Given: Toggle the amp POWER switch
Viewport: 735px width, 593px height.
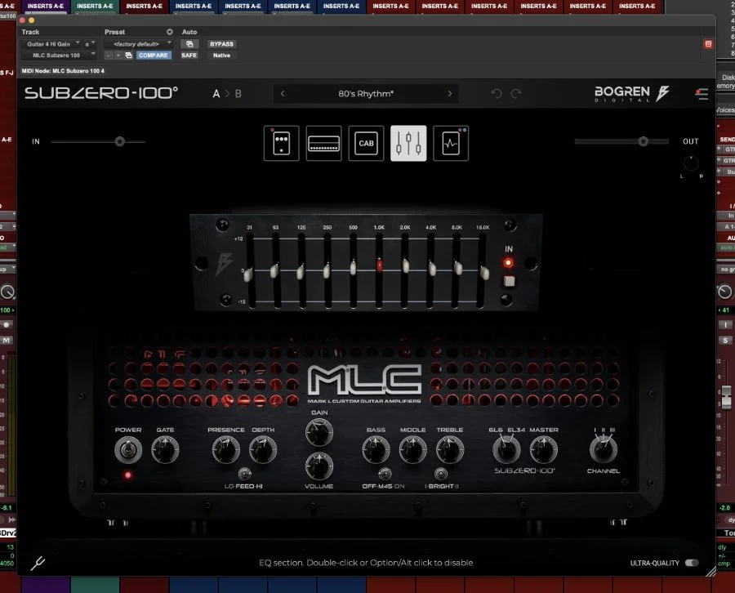Looking at the screenshot, I should 128,450.
